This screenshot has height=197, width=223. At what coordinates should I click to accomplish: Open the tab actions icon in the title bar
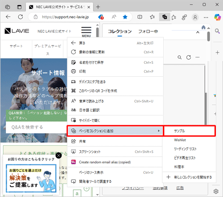pos(19,7)
